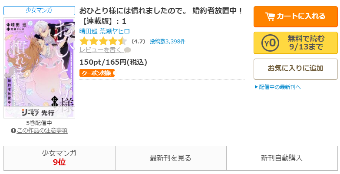The width and height of the screenshot is (340, 174).
Task: View the 投稿数3,398件 reviews link
Action: coord(168,41)
